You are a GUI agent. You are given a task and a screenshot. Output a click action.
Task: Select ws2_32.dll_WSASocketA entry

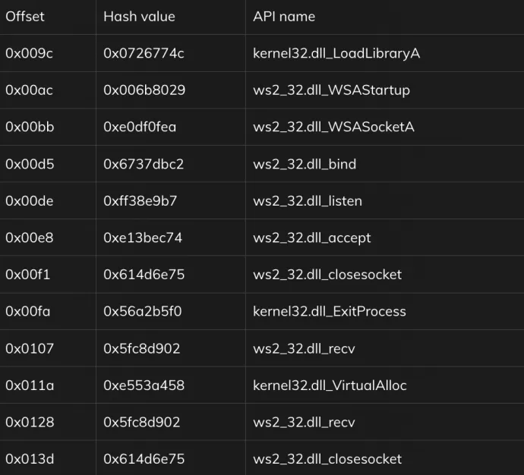(333, 127)
